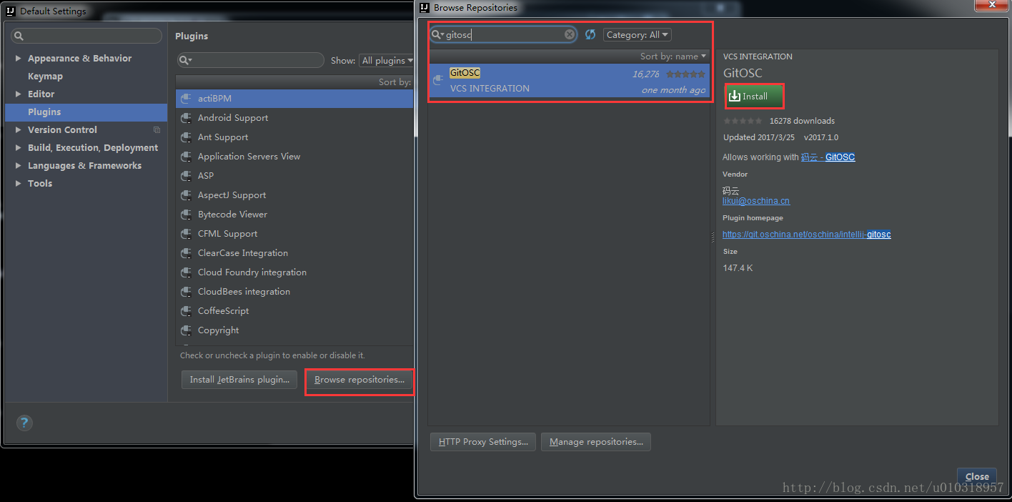Click the details panel splitter handle

click(713, 237)
